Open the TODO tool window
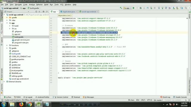 pos(17,97)
